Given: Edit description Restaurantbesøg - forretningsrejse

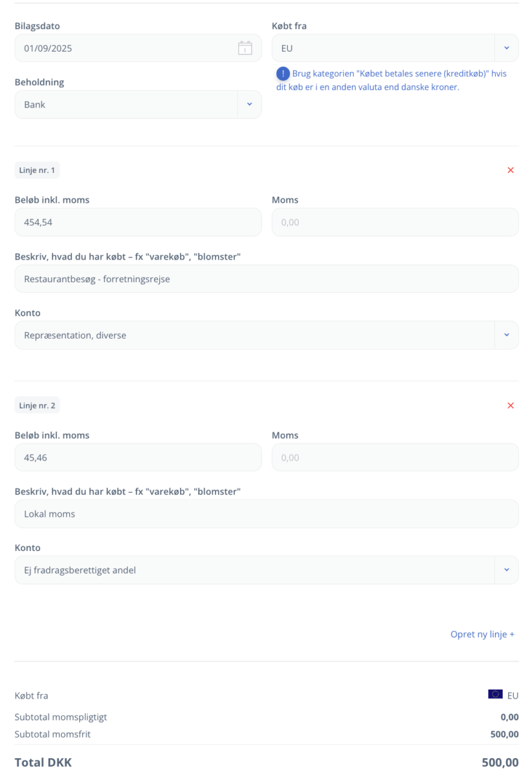Looking at the screenshot, I should click(x=267, y=279).
